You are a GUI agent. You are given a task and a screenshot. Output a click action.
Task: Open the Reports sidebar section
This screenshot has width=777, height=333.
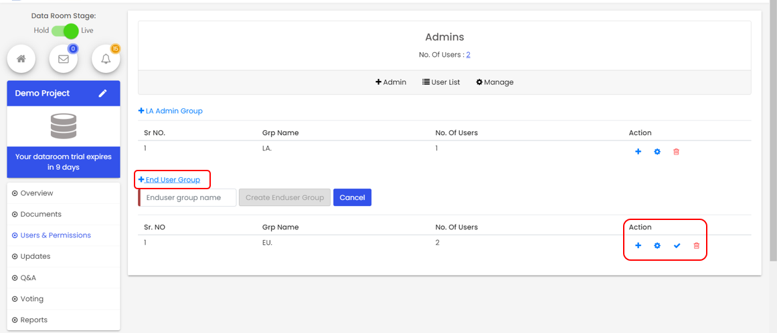33,320
